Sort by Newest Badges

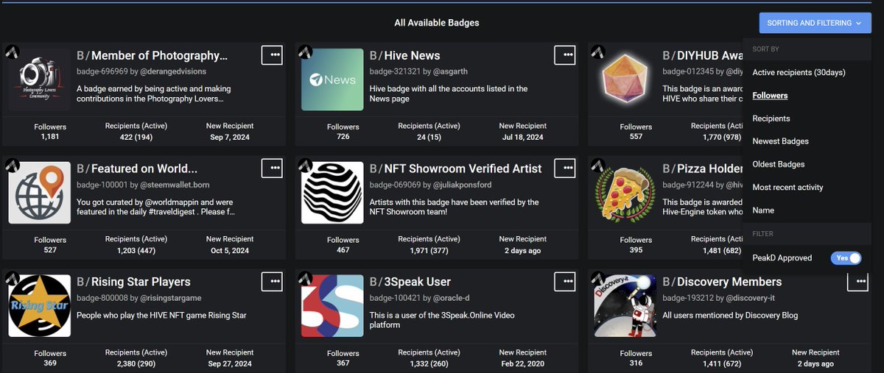[780, 141]
